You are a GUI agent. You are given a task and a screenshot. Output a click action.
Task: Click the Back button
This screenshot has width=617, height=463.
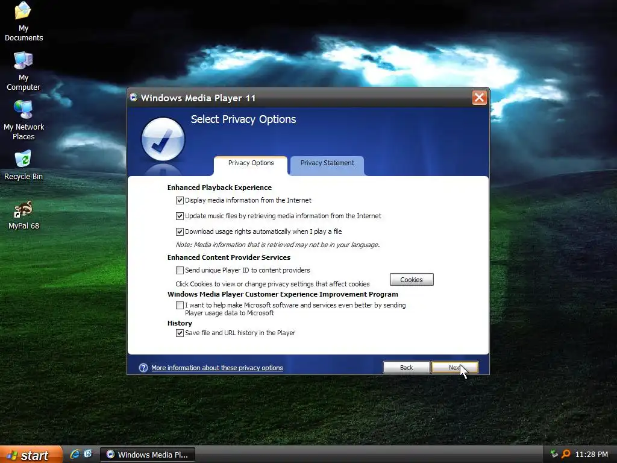(x=407, y=367)
